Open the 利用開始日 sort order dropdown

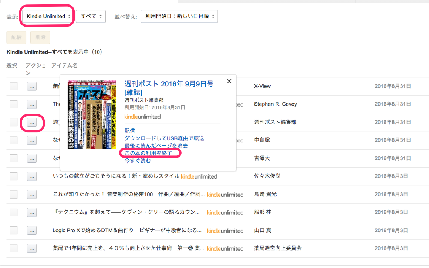(x=179, y=16)
